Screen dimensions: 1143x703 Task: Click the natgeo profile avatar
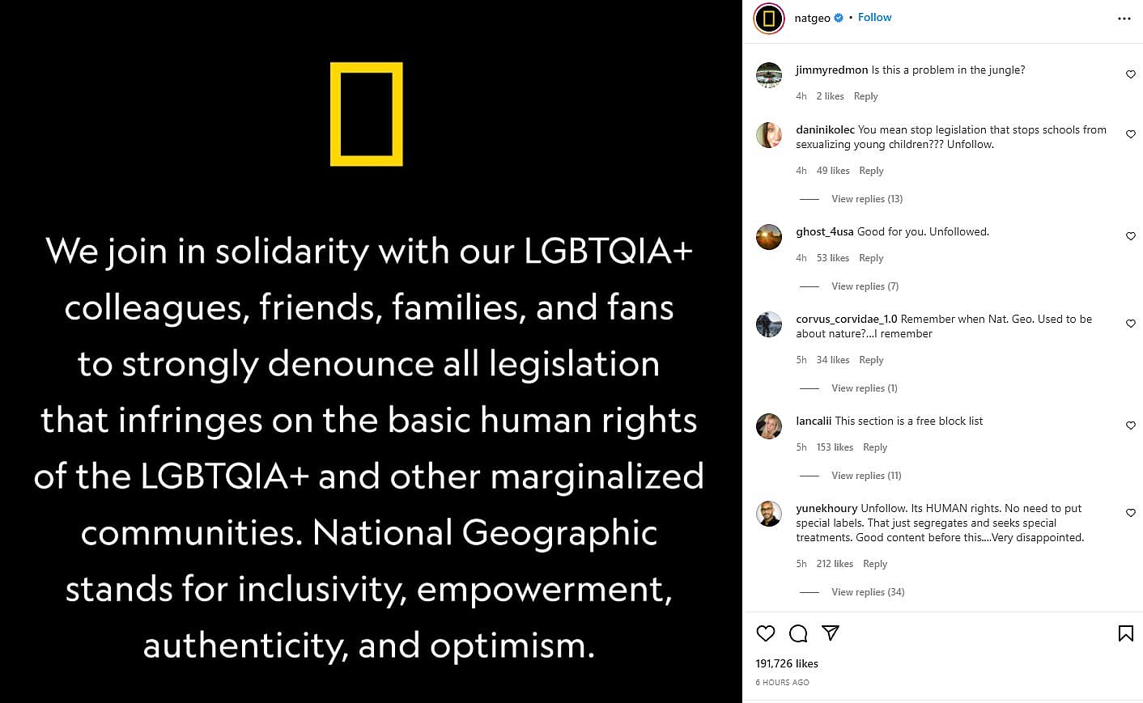tap(769, 19)
